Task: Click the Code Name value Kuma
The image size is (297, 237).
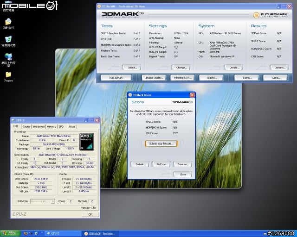Action: coord(42,140)
